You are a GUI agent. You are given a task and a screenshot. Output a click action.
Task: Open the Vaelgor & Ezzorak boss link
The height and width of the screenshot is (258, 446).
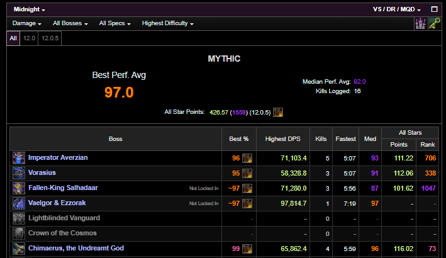57,203
